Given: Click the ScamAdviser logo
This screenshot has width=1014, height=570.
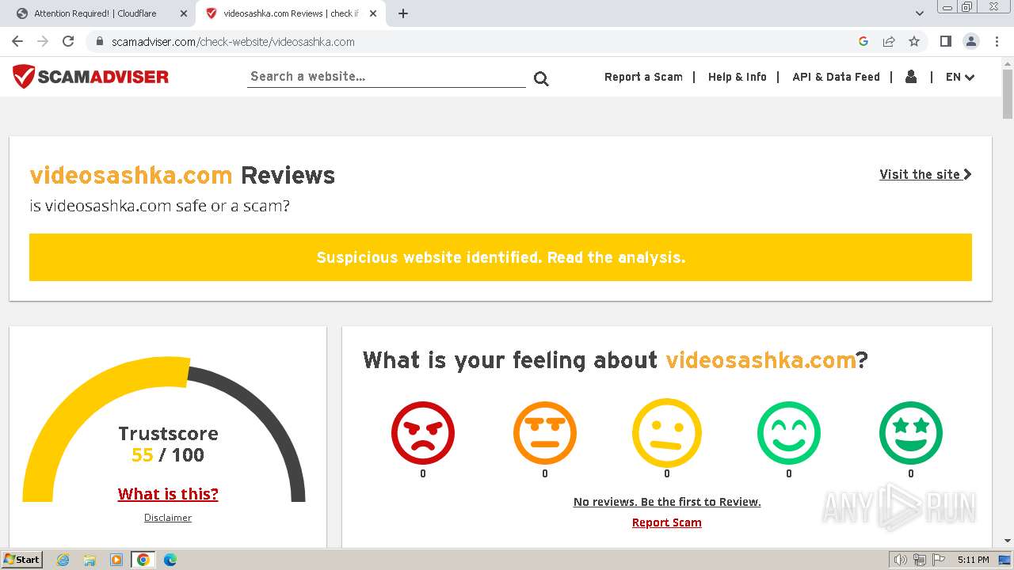Looking at the screenshot, I should [90, 77].
